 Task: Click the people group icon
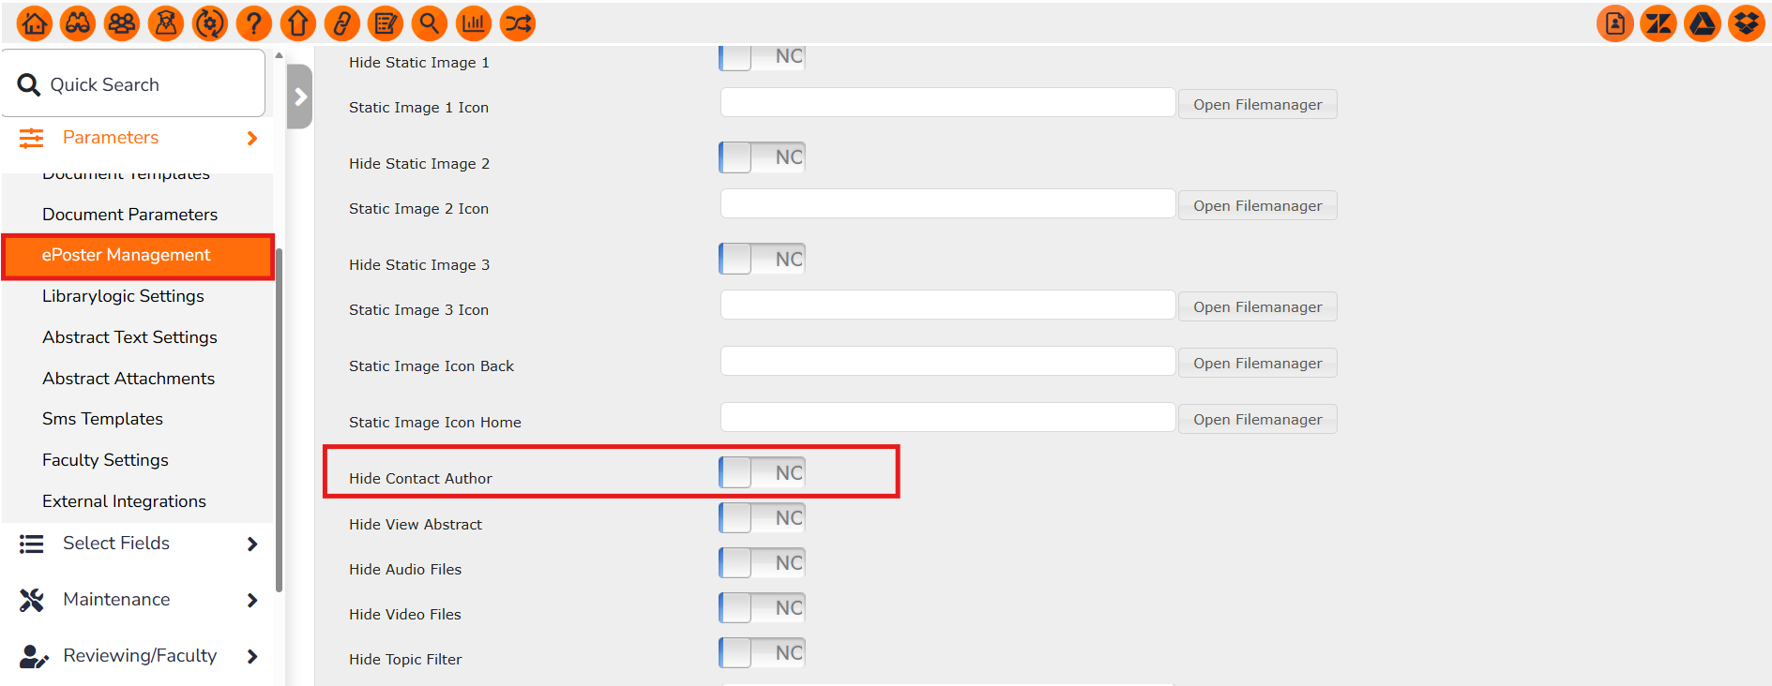click(122, 23)
